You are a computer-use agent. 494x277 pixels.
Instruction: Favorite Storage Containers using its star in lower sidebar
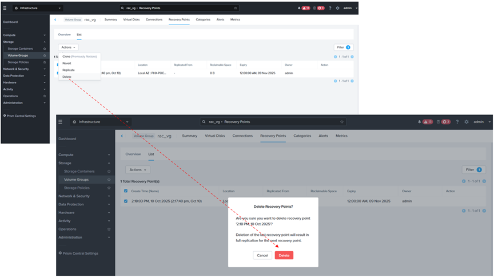tap(109, 171)
